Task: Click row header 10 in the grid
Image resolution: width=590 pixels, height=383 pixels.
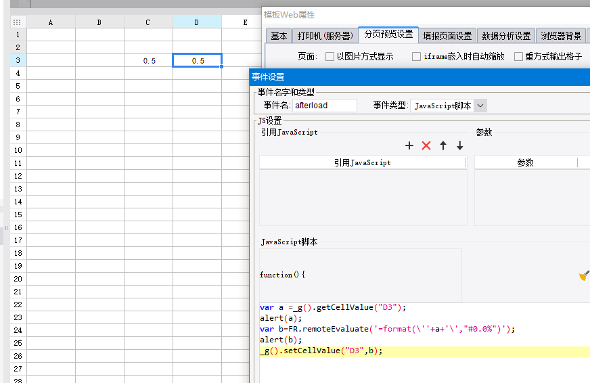Action: click(x=17, y=150)
